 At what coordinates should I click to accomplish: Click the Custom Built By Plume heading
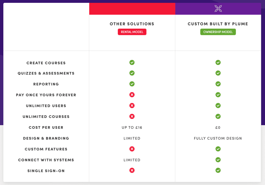[218, 24]
